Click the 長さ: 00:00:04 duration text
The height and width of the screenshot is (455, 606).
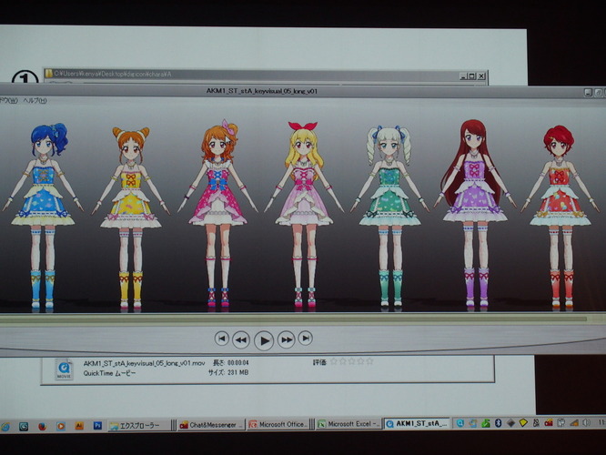pos(231,362)
